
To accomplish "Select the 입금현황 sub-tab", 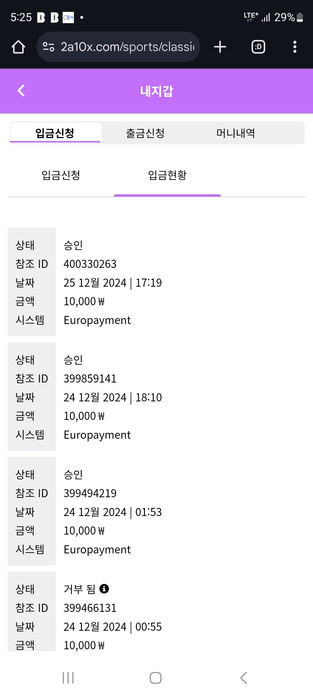I will (167, 175).
